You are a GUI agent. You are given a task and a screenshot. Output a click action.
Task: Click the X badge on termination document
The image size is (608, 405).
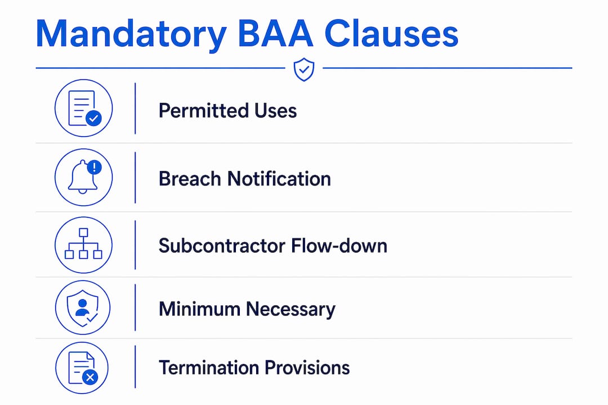pos(90,377)
